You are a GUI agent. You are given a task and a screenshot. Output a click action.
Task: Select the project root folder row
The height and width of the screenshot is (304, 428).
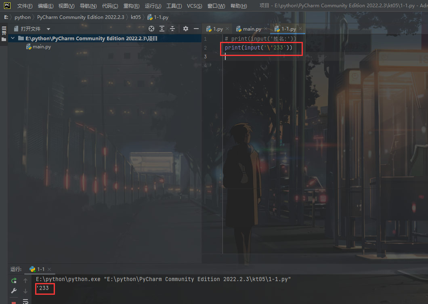coord(105,38)
